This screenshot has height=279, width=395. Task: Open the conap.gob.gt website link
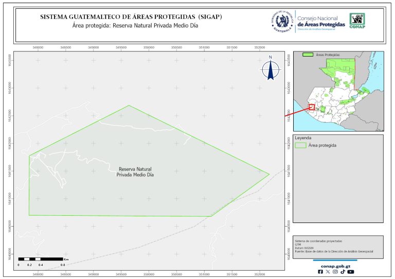tap(335, 265)
